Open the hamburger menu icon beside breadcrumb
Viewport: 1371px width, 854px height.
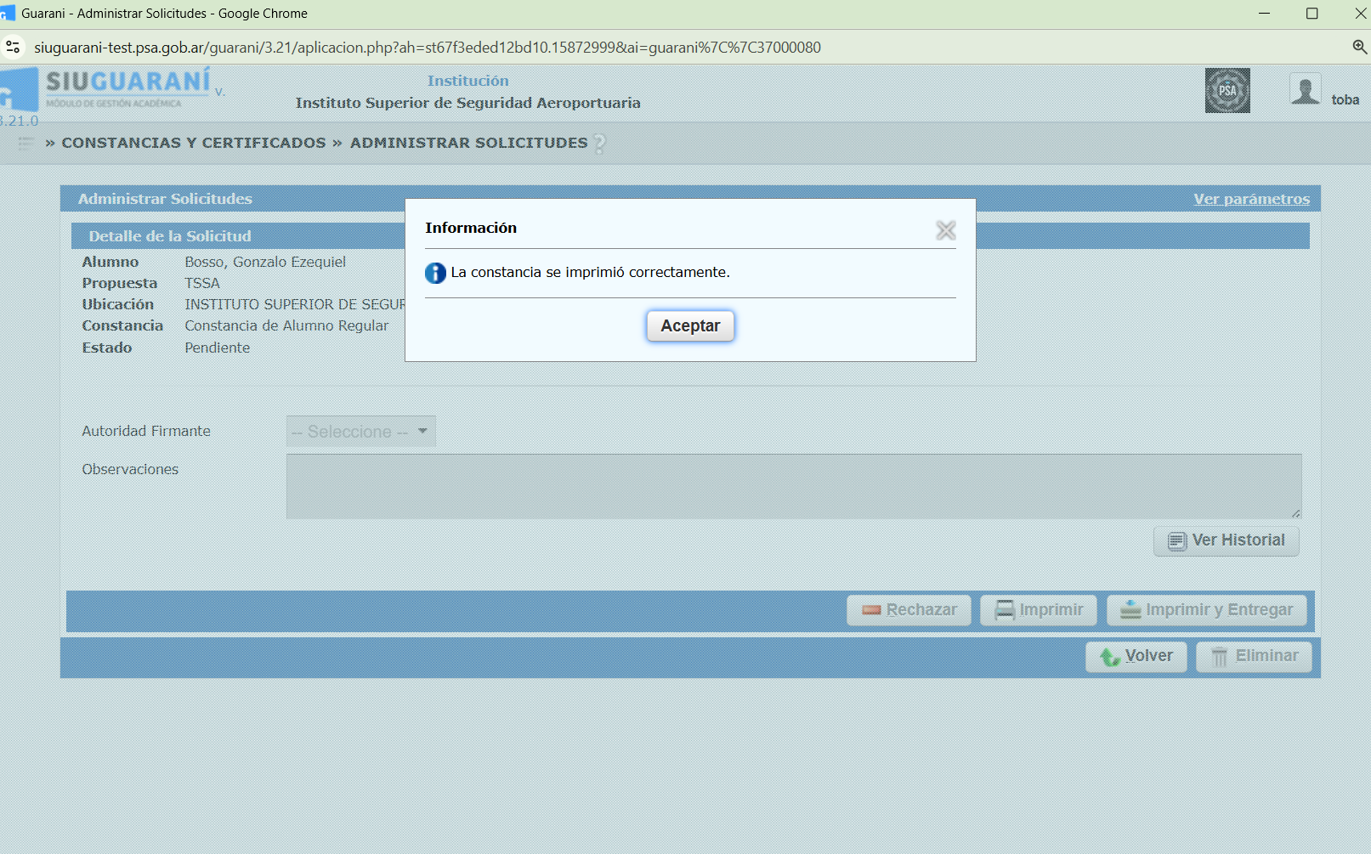pyautogui.click(x=26, y=143)
